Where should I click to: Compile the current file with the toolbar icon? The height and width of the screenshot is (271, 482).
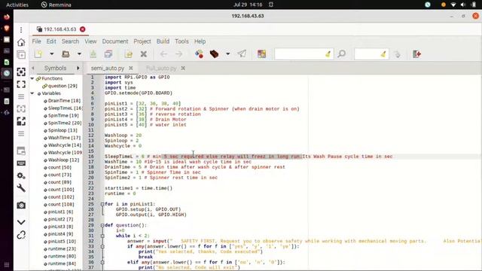click(x=199, y=54)
